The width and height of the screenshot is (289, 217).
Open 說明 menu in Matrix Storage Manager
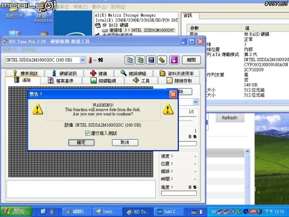coord(118,7)
